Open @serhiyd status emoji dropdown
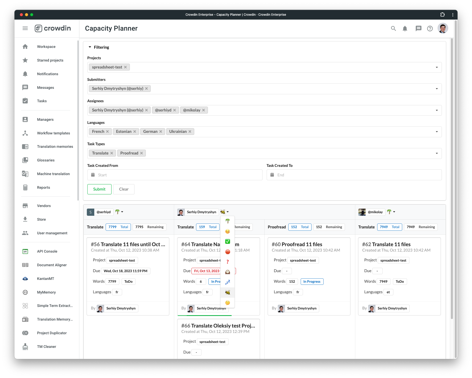472x378 pixels. tap(119, 212)
